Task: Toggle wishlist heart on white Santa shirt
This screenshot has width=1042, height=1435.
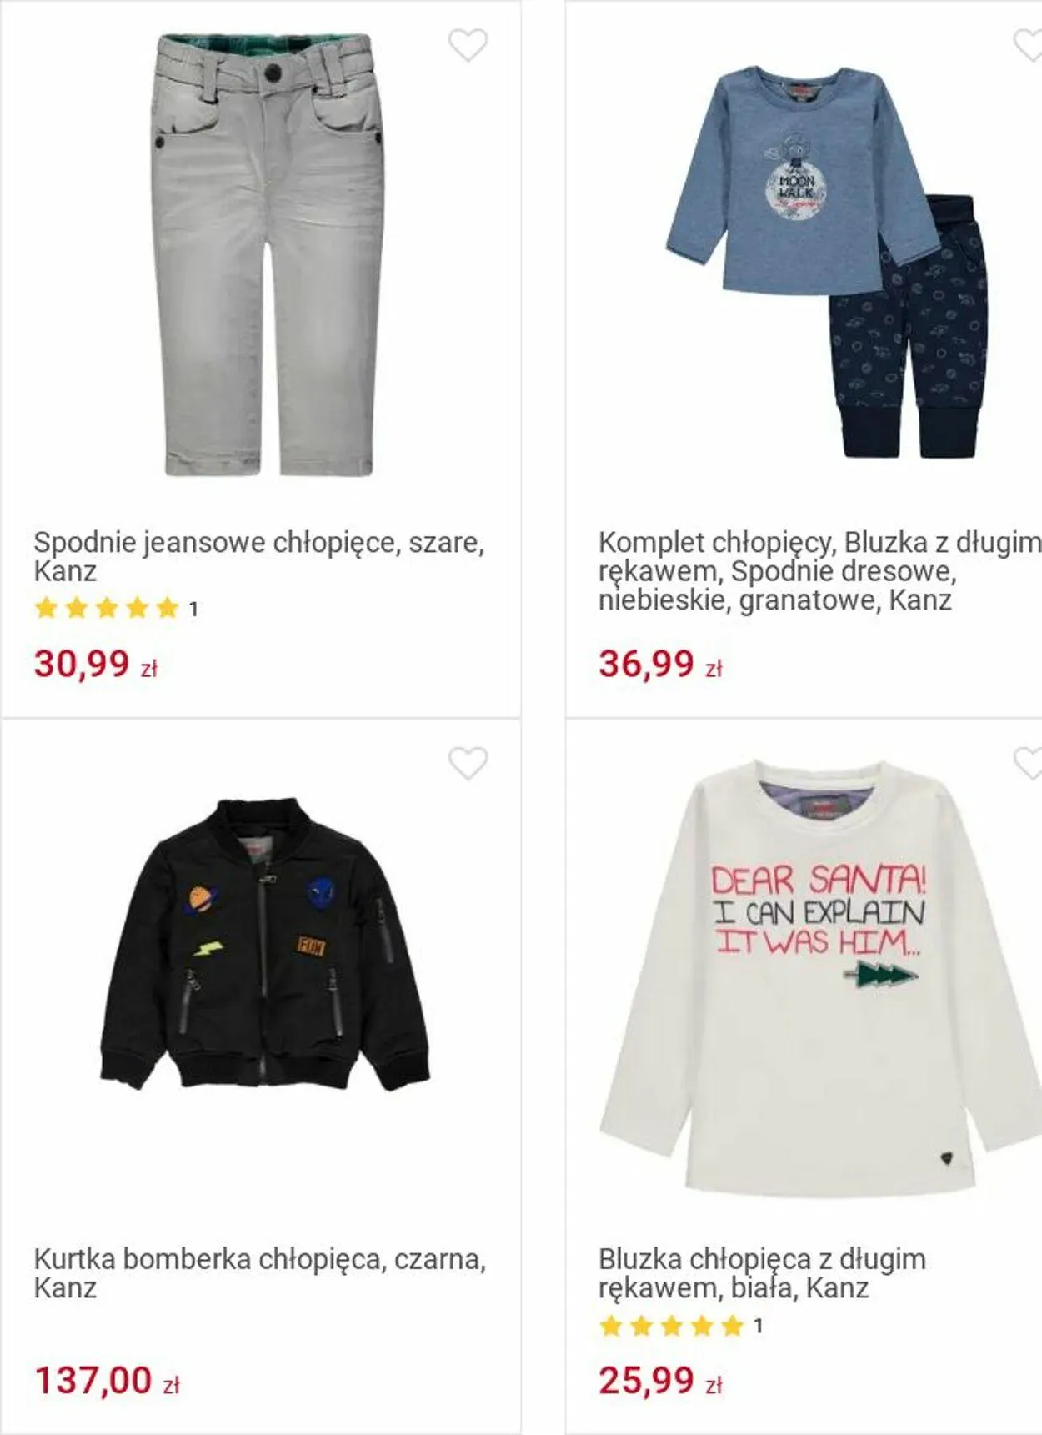Action: (x=1028, y=763)
